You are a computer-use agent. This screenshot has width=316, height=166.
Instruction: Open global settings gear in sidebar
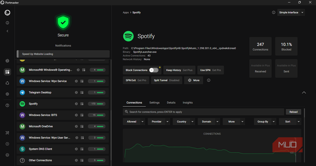tap(7, 94)
